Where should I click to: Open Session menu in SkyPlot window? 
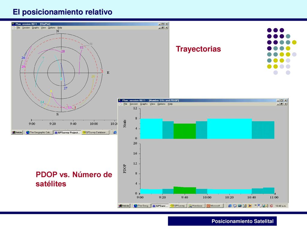[x=26, y=28]
